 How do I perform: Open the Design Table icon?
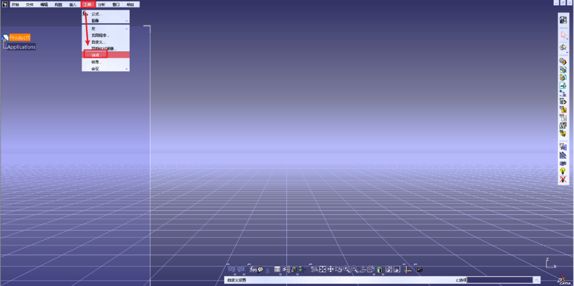coord(277,269)
